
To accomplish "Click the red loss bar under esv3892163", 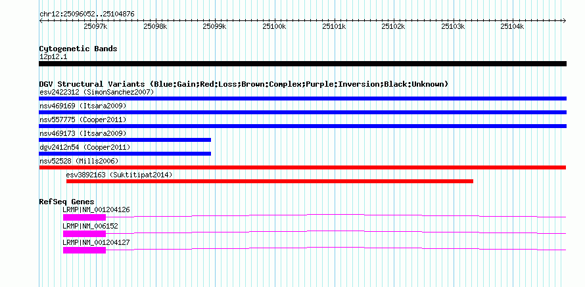I will (269, 181).
